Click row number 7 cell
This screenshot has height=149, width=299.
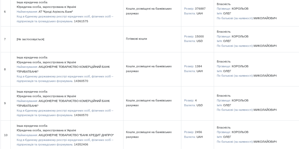(6, 39)
